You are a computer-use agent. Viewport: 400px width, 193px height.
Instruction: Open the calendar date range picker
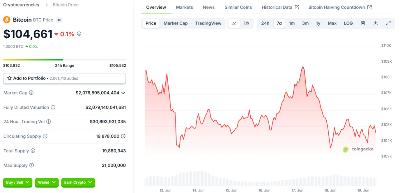(x=363, y=23)
